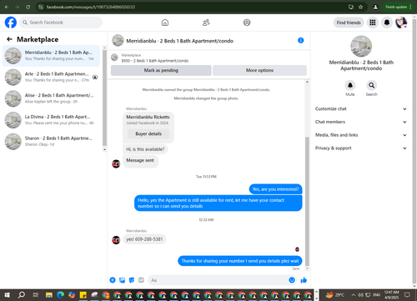Click the Search Facebook field
Image resolution: width=417 pixels, height=301 pixels.
coord(61,23)
